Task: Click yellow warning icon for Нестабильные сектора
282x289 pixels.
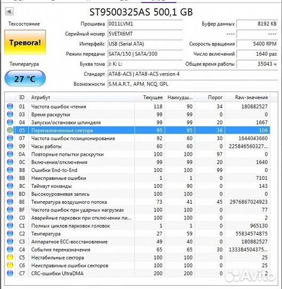Action: click(10, 257)
